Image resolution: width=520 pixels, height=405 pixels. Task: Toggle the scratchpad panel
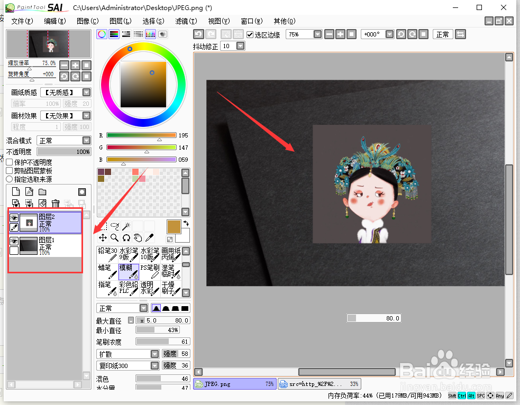coord(162,34)
